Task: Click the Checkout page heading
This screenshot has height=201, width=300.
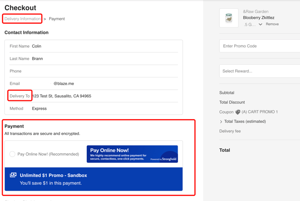Action: click(x=20, y=8)
